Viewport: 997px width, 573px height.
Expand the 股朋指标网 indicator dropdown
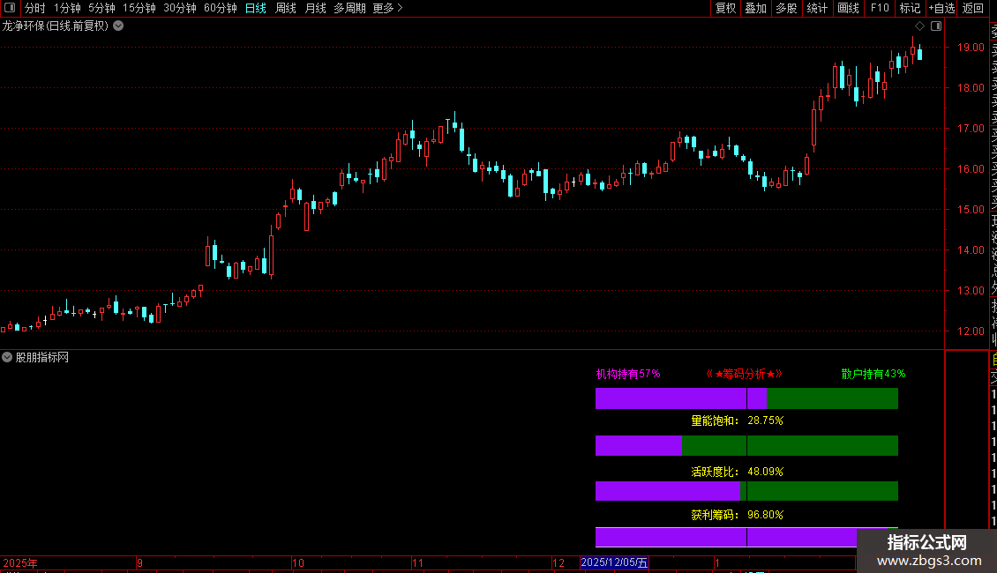7,357
